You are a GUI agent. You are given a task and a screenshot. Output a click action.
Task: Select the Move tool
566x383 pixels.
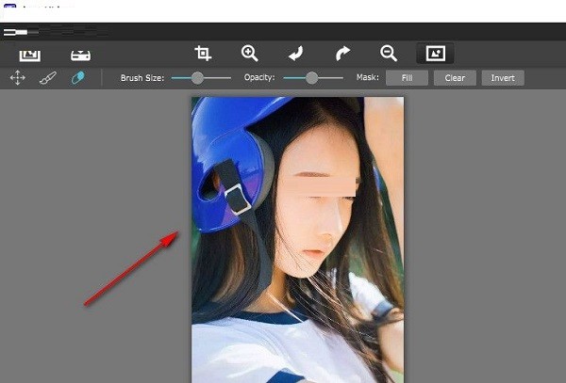pos(17,78)
